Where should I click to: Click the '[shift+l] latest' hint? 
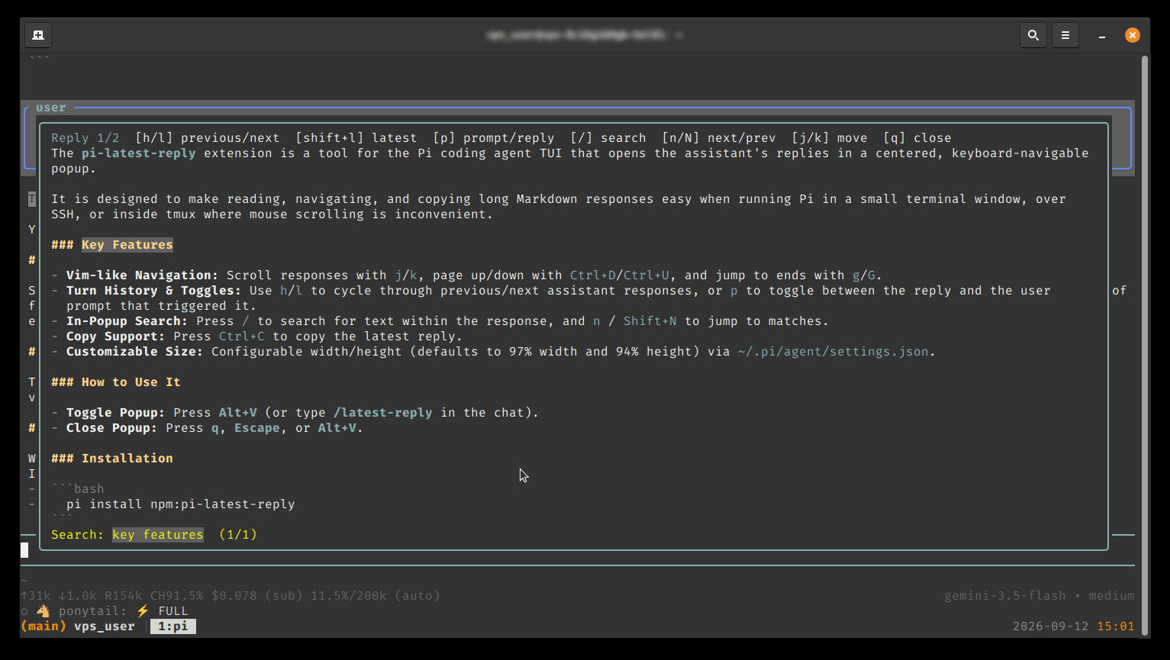(356, 138)
